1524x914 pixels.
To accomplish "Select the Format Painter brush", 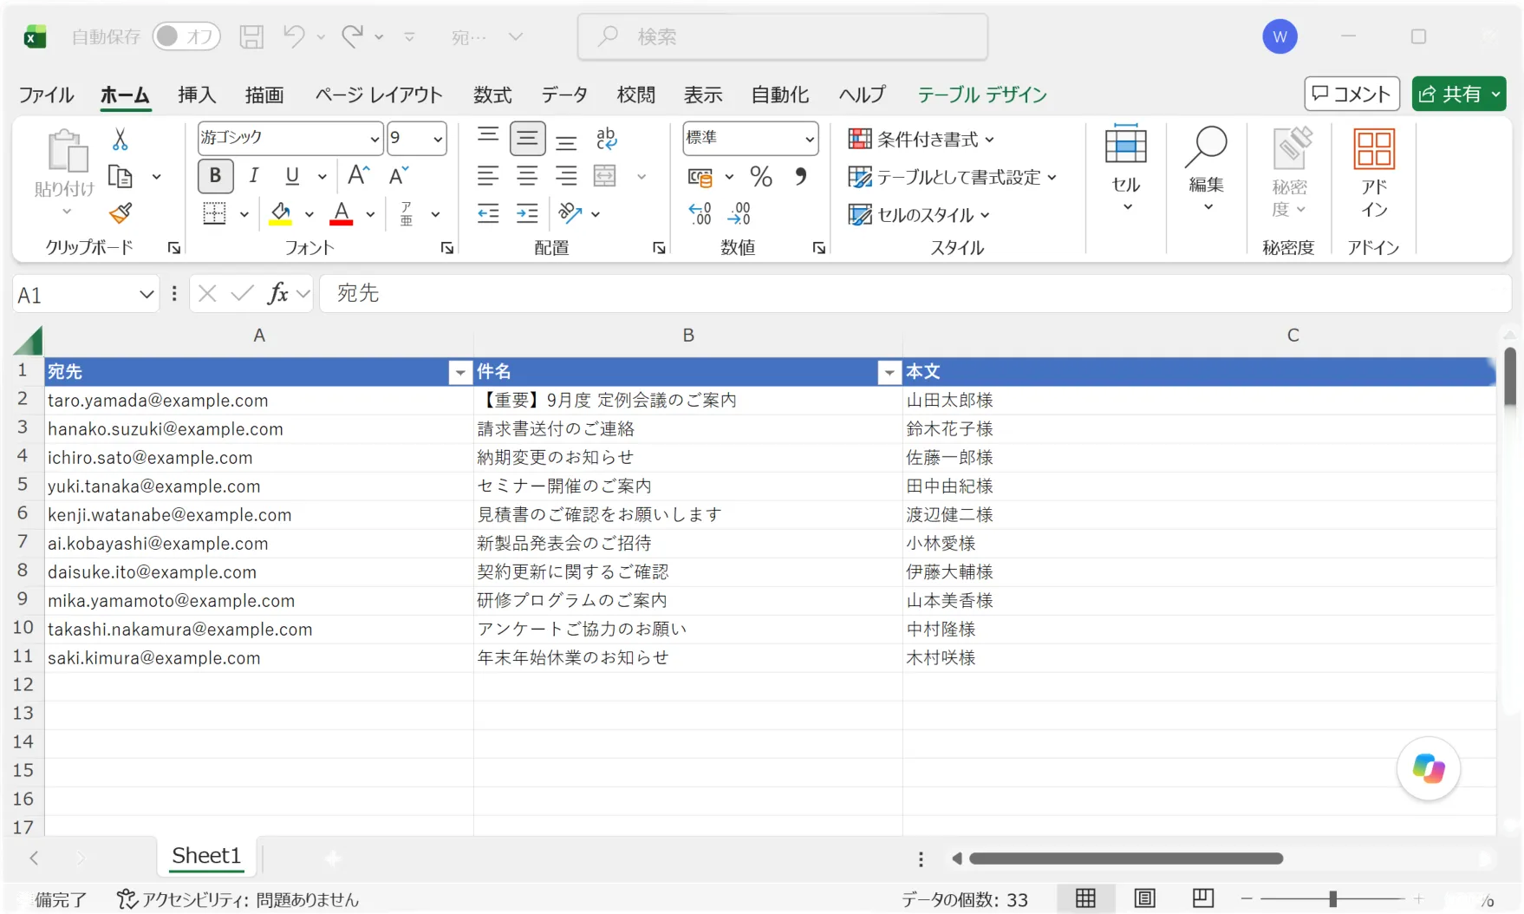I will [120, 213].
